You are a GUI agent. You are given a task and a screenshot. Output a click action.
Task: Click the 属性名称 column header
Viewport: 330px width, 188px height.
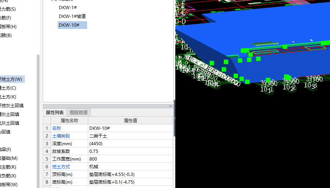(x=69, y=120)
